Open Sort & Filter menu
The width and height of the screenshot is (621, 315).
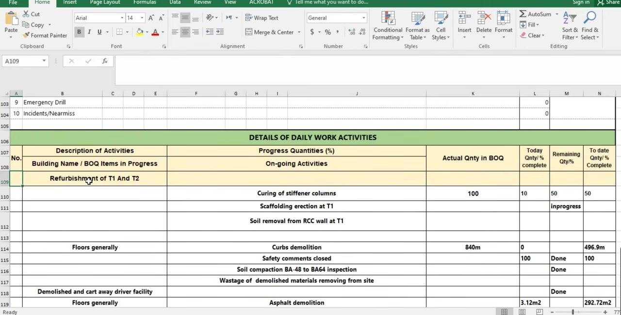570,26
